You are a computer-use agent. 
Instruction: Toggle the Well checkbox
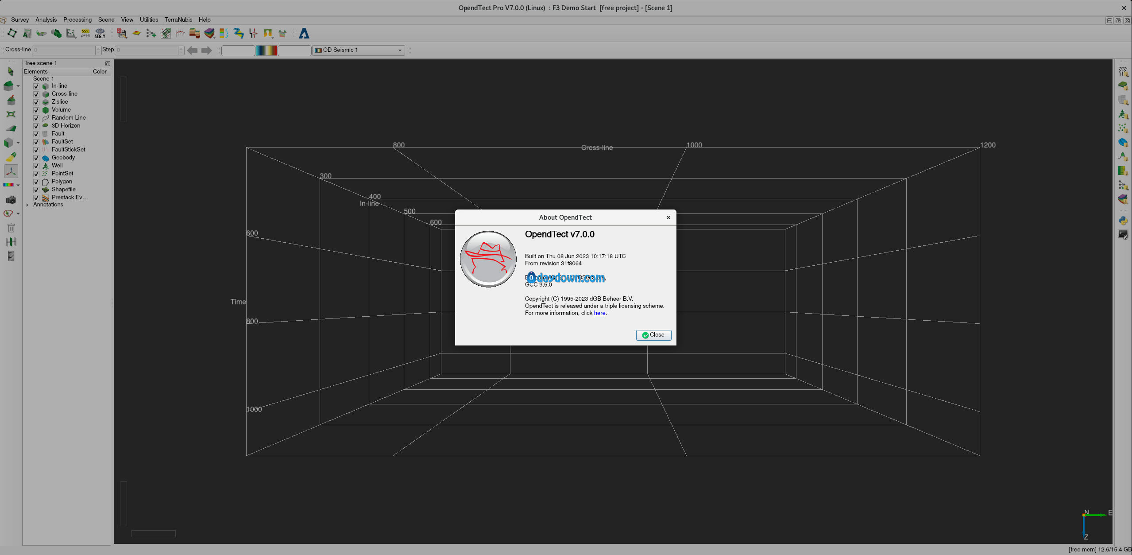click(36, 166)
